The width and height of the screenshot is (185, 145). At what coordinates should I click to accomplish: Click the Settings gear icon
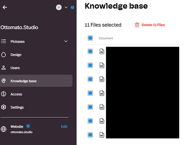pos(4,107)
